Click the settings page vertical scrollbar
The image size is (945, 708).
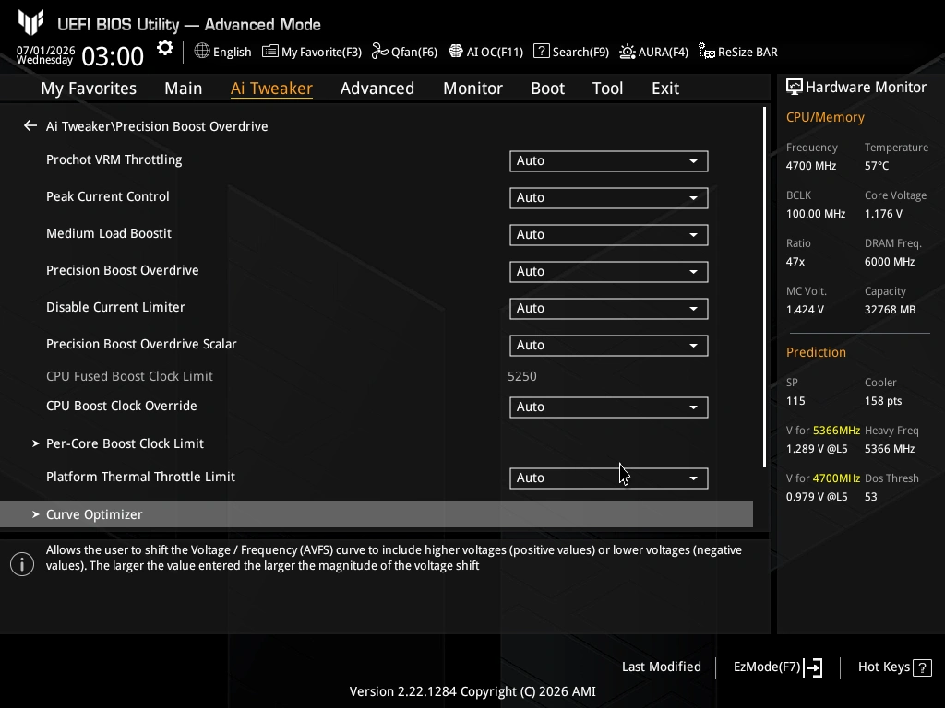764,288
